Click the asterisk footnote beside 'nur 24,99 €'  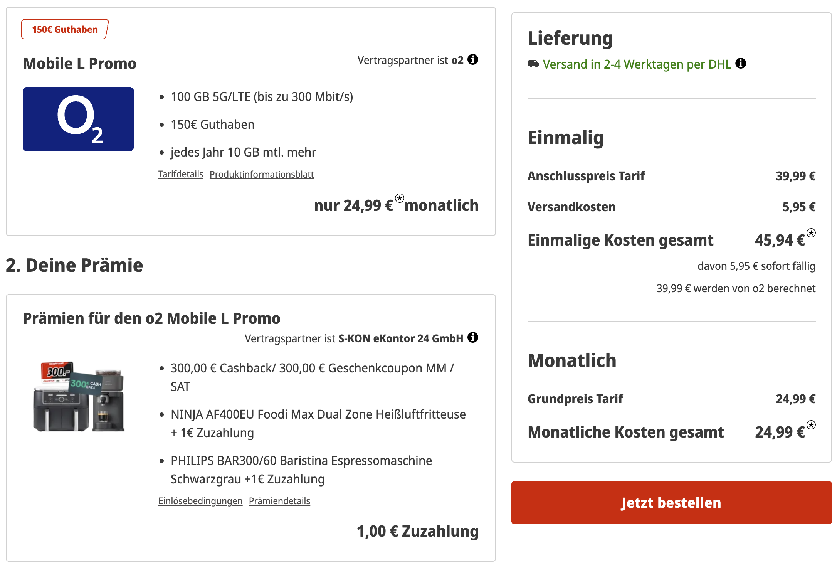pos(400,198)
